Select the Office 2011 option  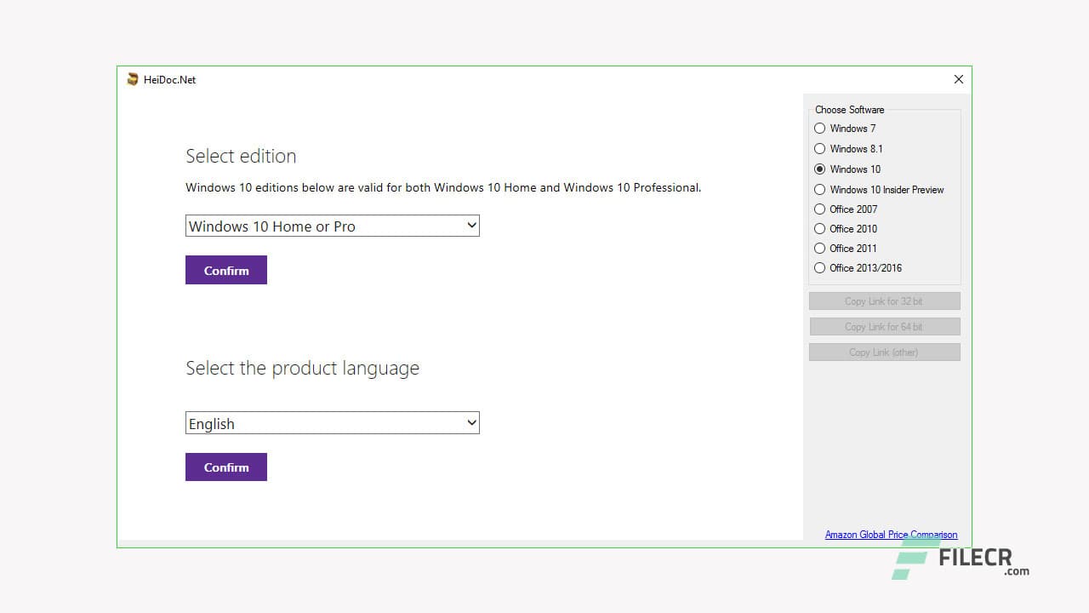[x=819, y=248]
